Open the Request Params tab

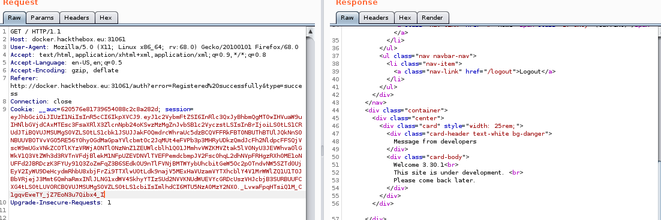pyautogui.click(x=42, y=17)
